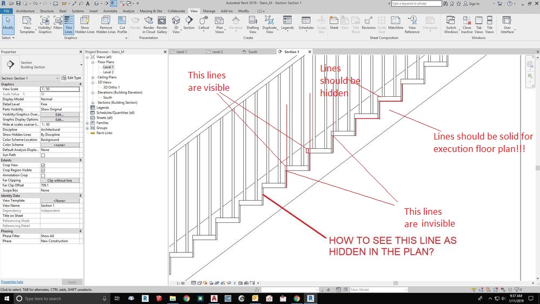
Task: Open the Revisions tool
Action: tap(369, 23)
